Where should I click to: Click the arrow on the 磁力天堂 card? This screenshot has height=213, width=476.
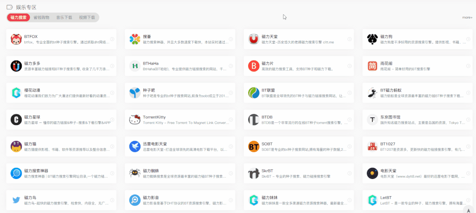349,39
